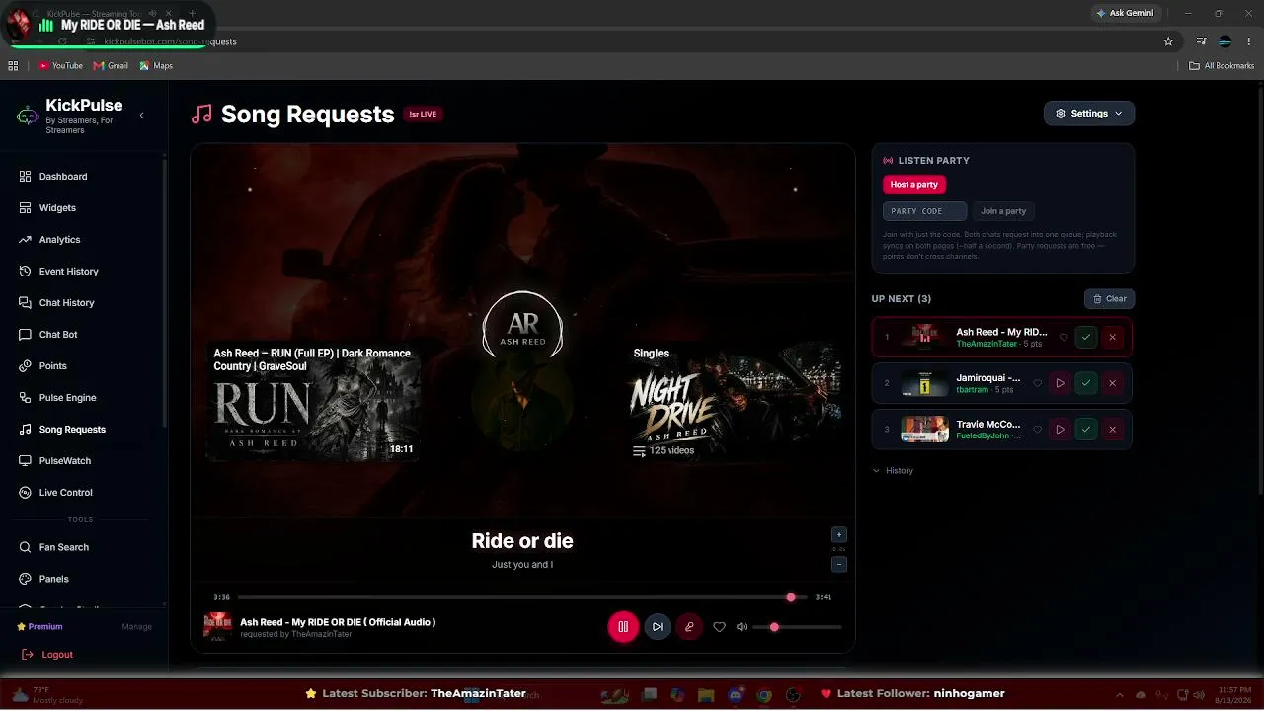
Task: Remove Travie McCoy from the queue
Action: [x=1112, y=430]
